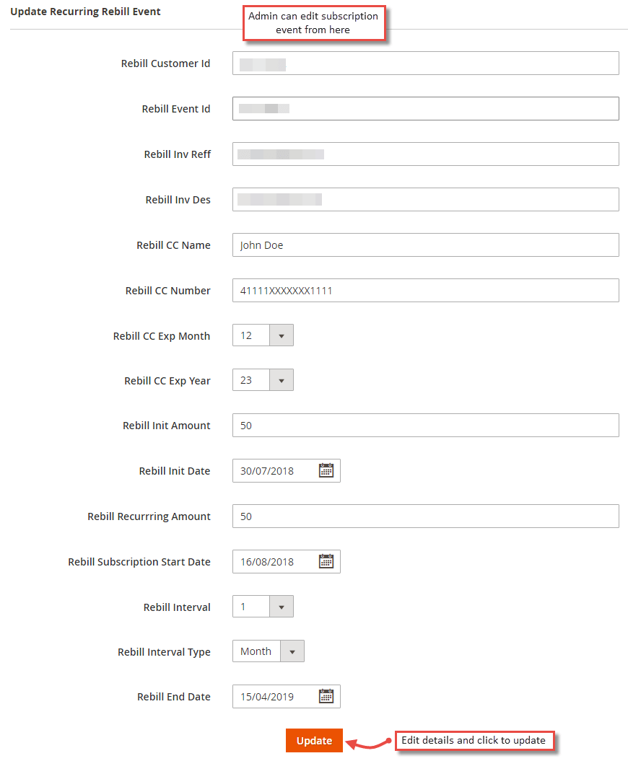Open the Rebill Interval Type dropdown showing Month
The height and width of the screenshot is (761, 628).
292,651
